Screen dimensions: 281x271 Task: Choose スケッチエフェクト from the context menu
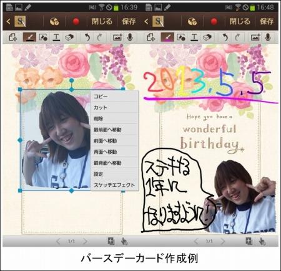click(x=114, y=185)
